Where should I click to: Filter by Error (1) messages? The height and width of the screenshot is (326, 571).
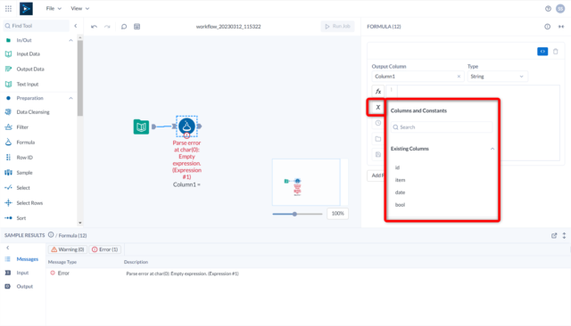click(x=105, y=249)
